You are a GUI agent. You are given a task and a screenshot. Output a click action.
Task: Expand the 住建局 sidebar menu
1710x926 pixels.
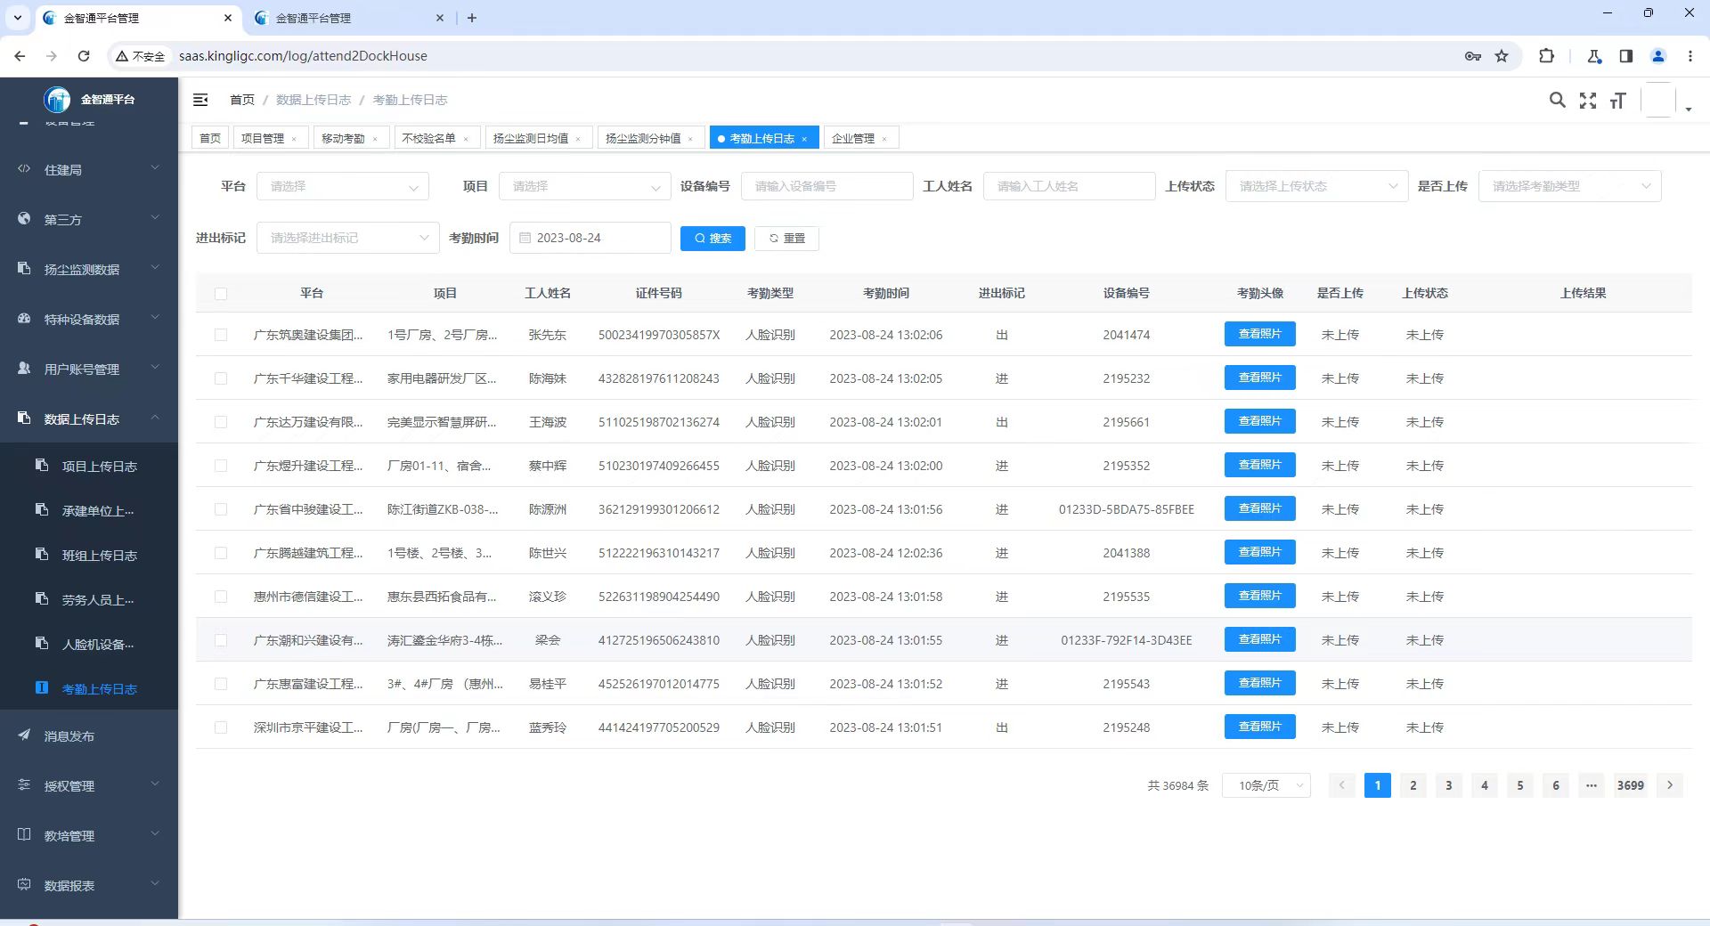pos(89,169)
